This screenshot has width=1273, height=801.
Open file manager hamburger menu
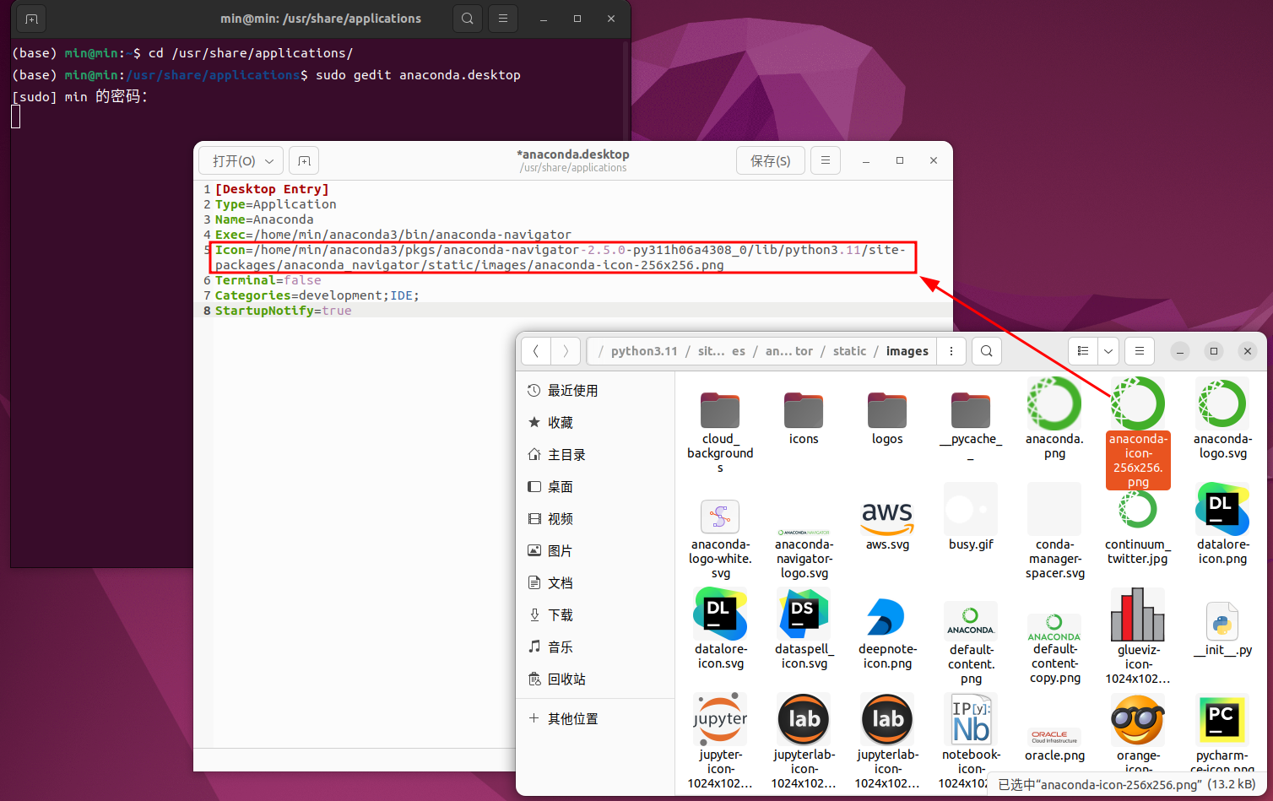click(x=1140, y=351)
